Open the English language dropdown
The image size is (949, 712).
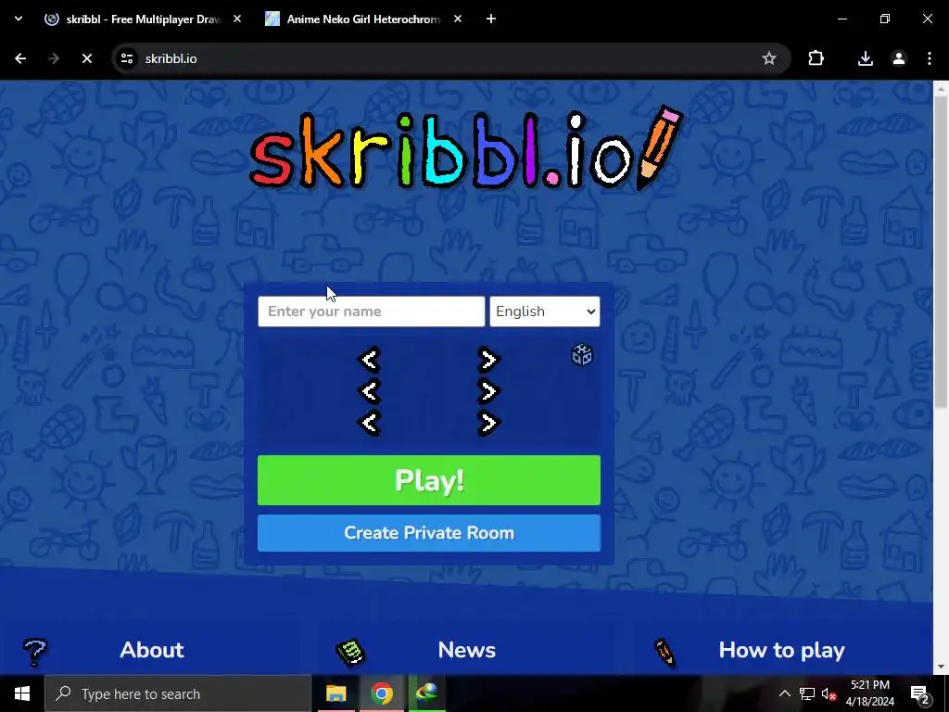[545, 311]
